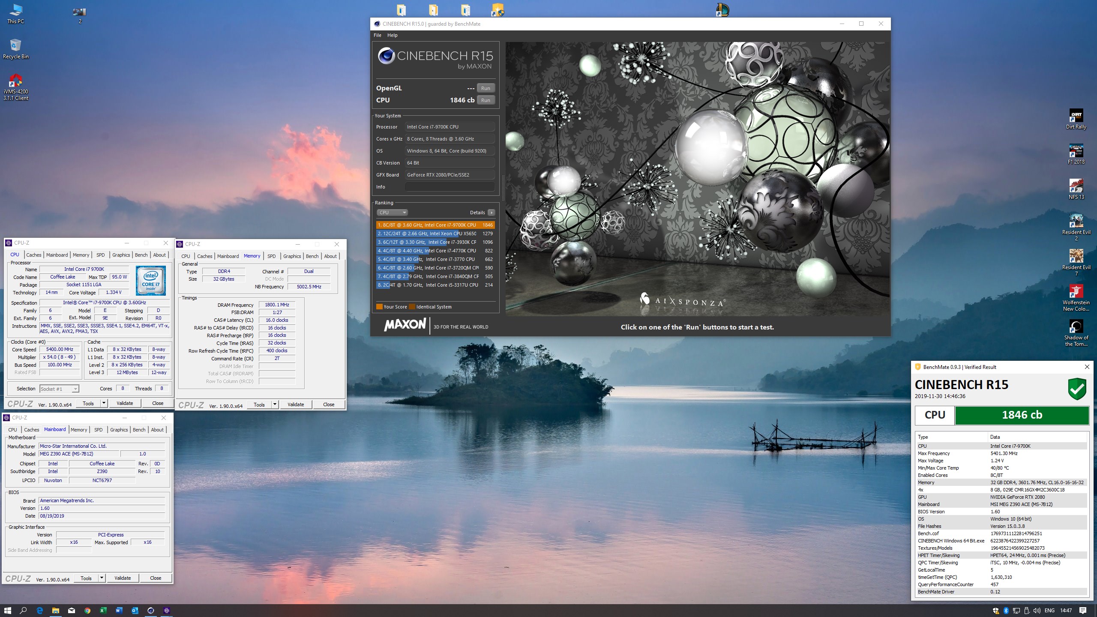1097x617 pixels.
Task: Open Word from the taskbar
Action: tap(119, 610)
